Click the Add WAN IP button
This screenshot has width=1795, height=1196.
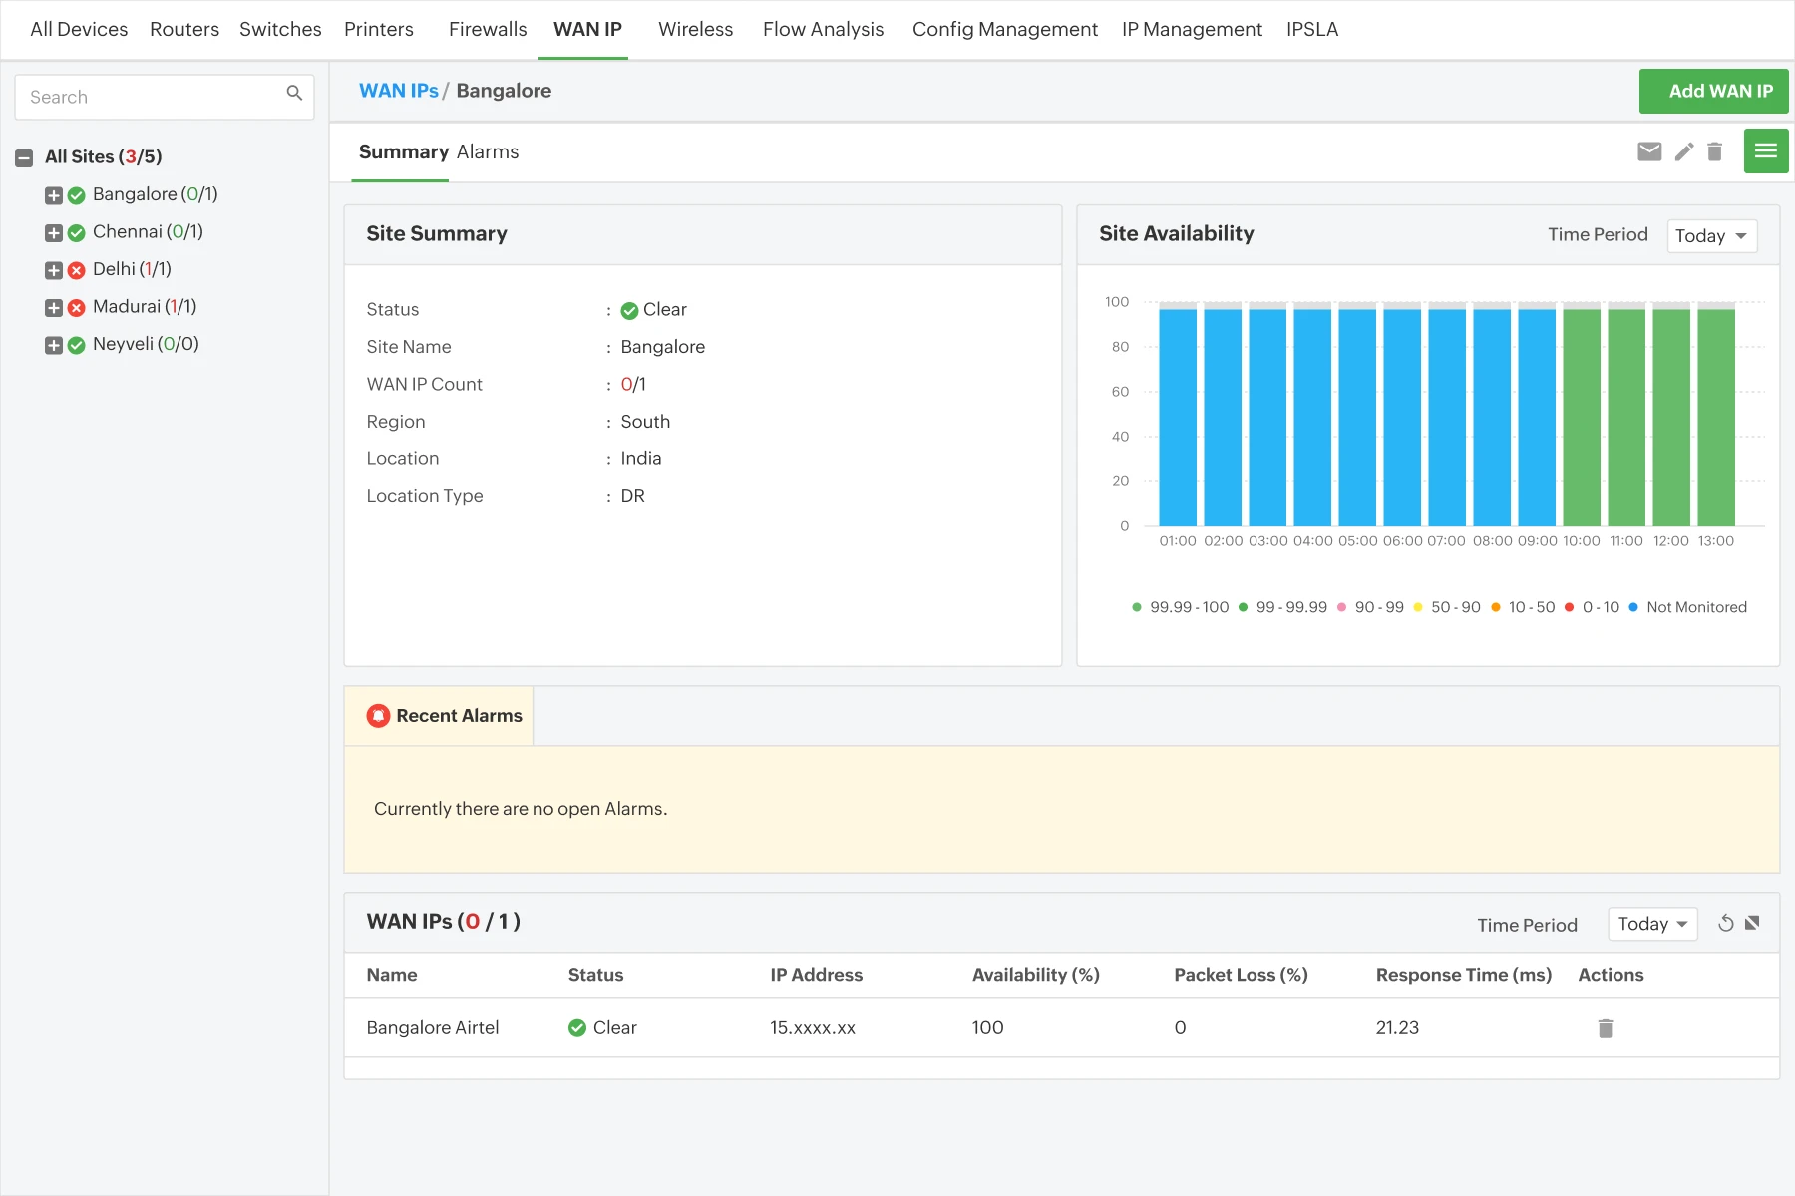click(x=1713, y=91)
